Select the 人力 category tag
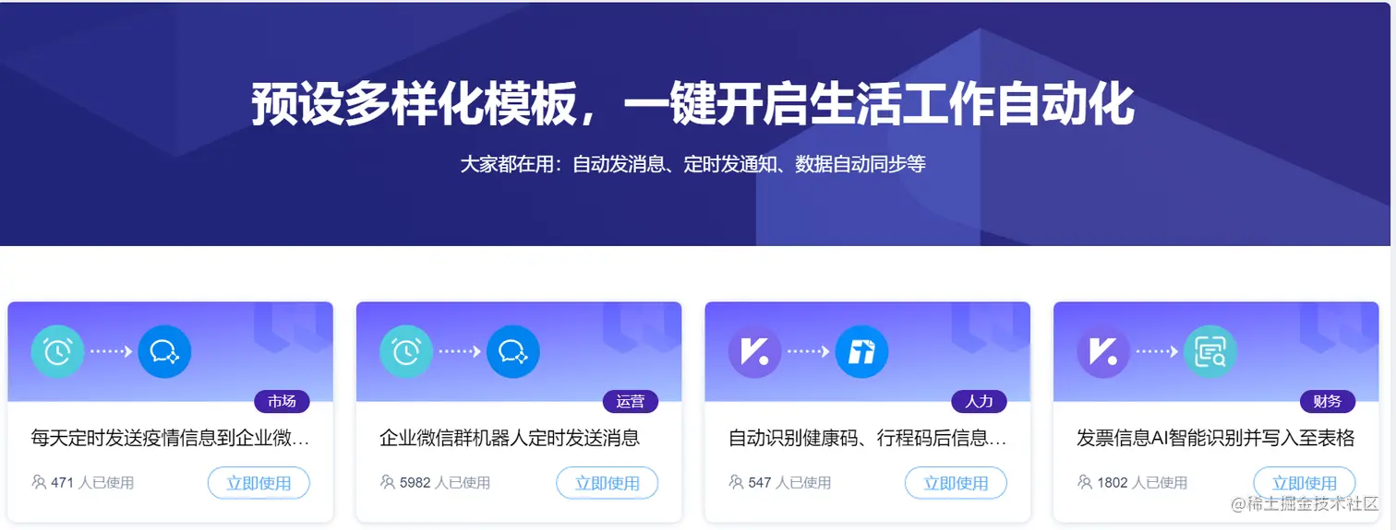The image size is (1396, 530). [979, 401]
